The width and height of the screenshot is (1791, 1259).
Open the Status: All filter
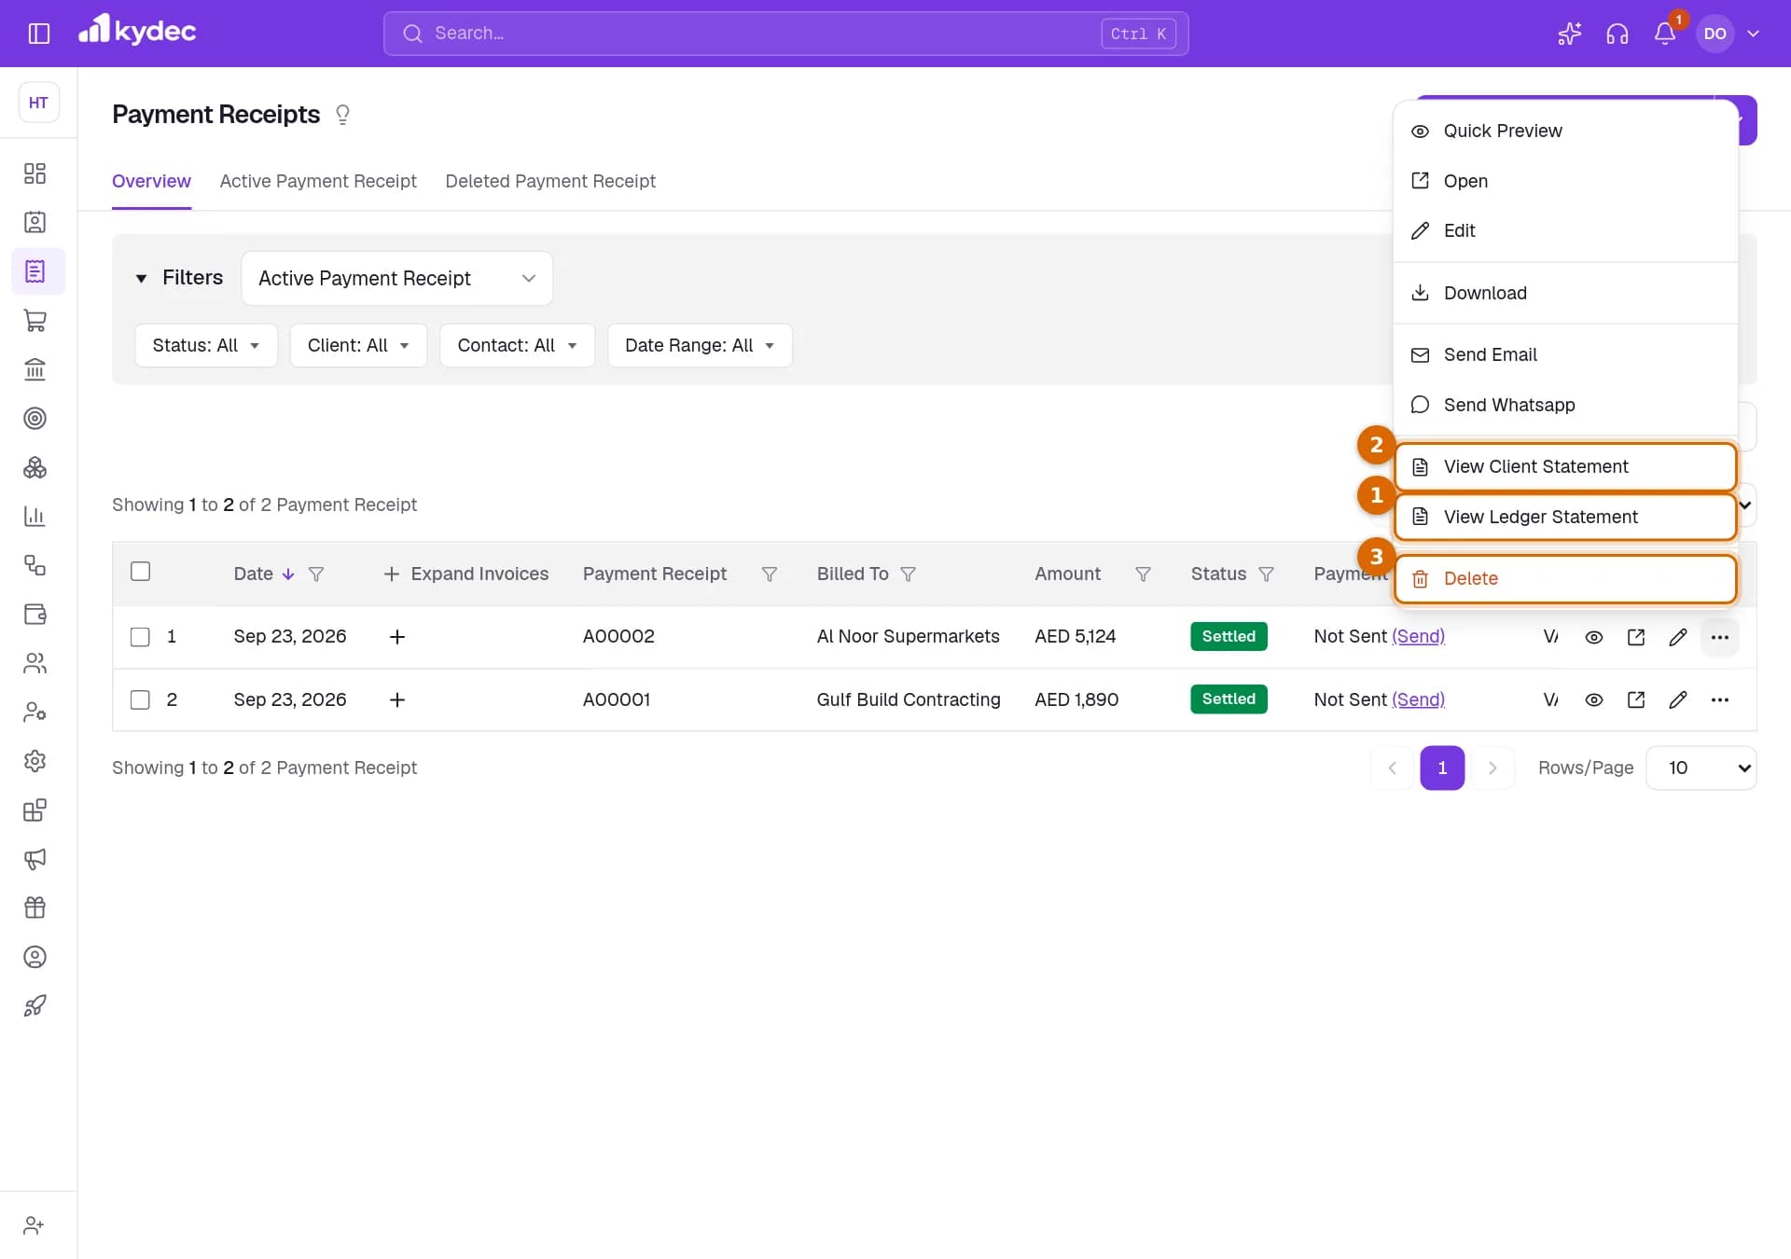coord(206,345)
